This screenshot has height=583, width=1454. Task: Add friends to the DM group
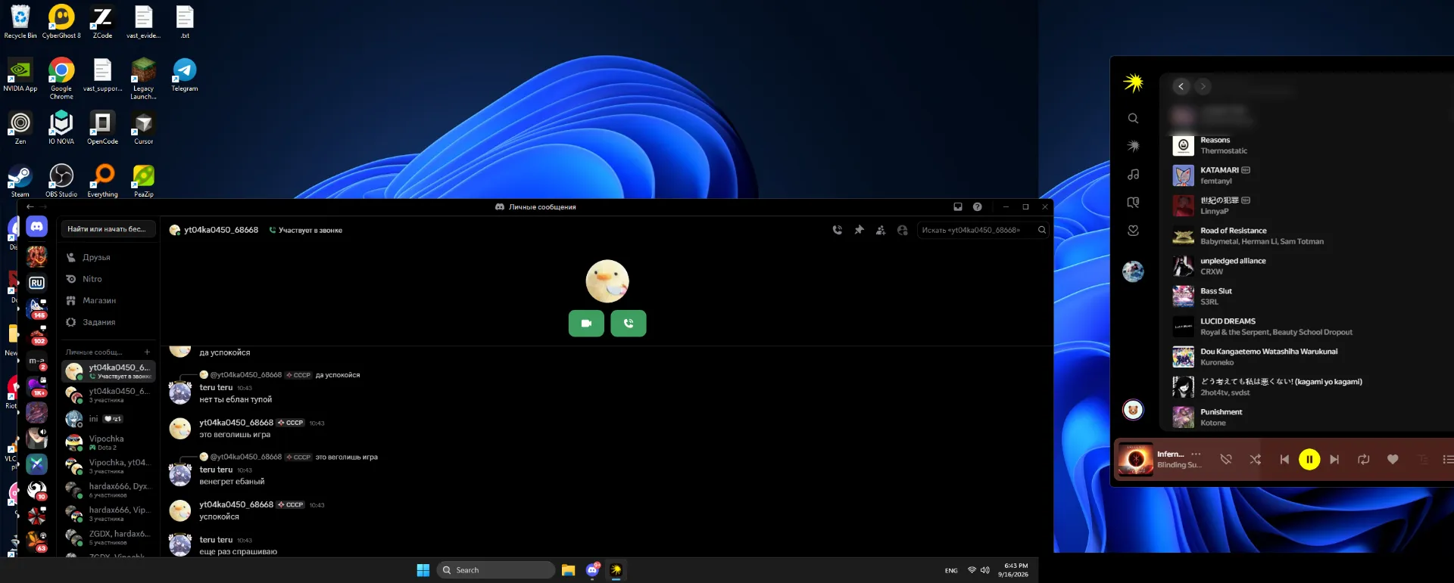(881, 230)
